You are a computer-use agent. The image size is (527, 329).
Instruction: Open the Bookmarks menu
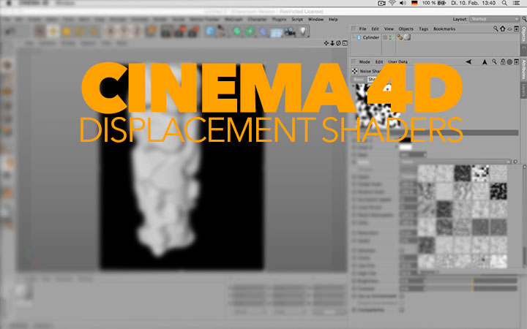(x=444, y=29)
